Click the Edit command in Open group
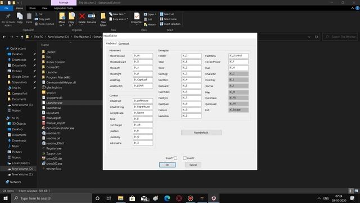360x203 pixels. [x=148, y=19]
